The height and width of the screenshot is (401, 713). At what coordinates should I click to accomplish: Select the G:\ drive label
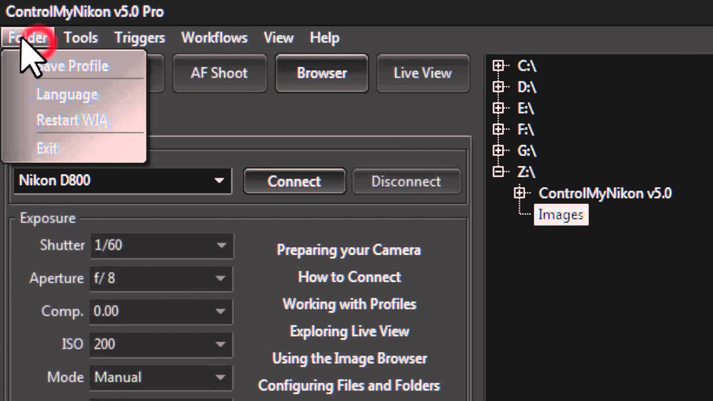pos(526,150)
